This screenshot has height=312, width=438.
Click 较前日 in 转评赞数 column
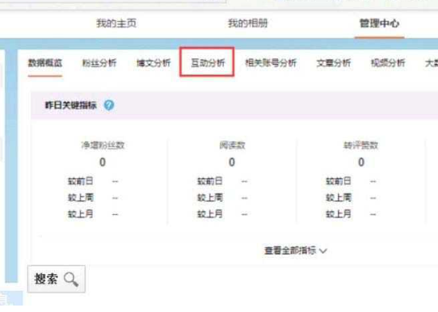(x=339, y=181)
